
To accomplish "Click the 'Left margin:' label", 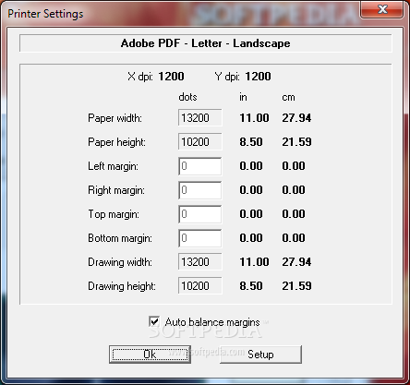I will [x=113, y=166].
